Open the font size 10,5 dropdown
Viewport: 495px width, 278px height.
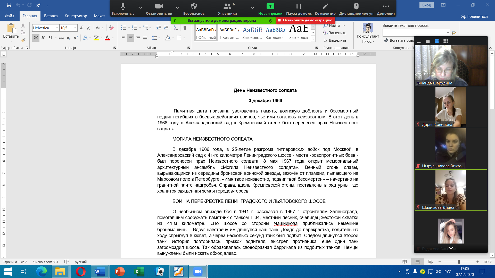pyautogui.click(x=75, y=28)
